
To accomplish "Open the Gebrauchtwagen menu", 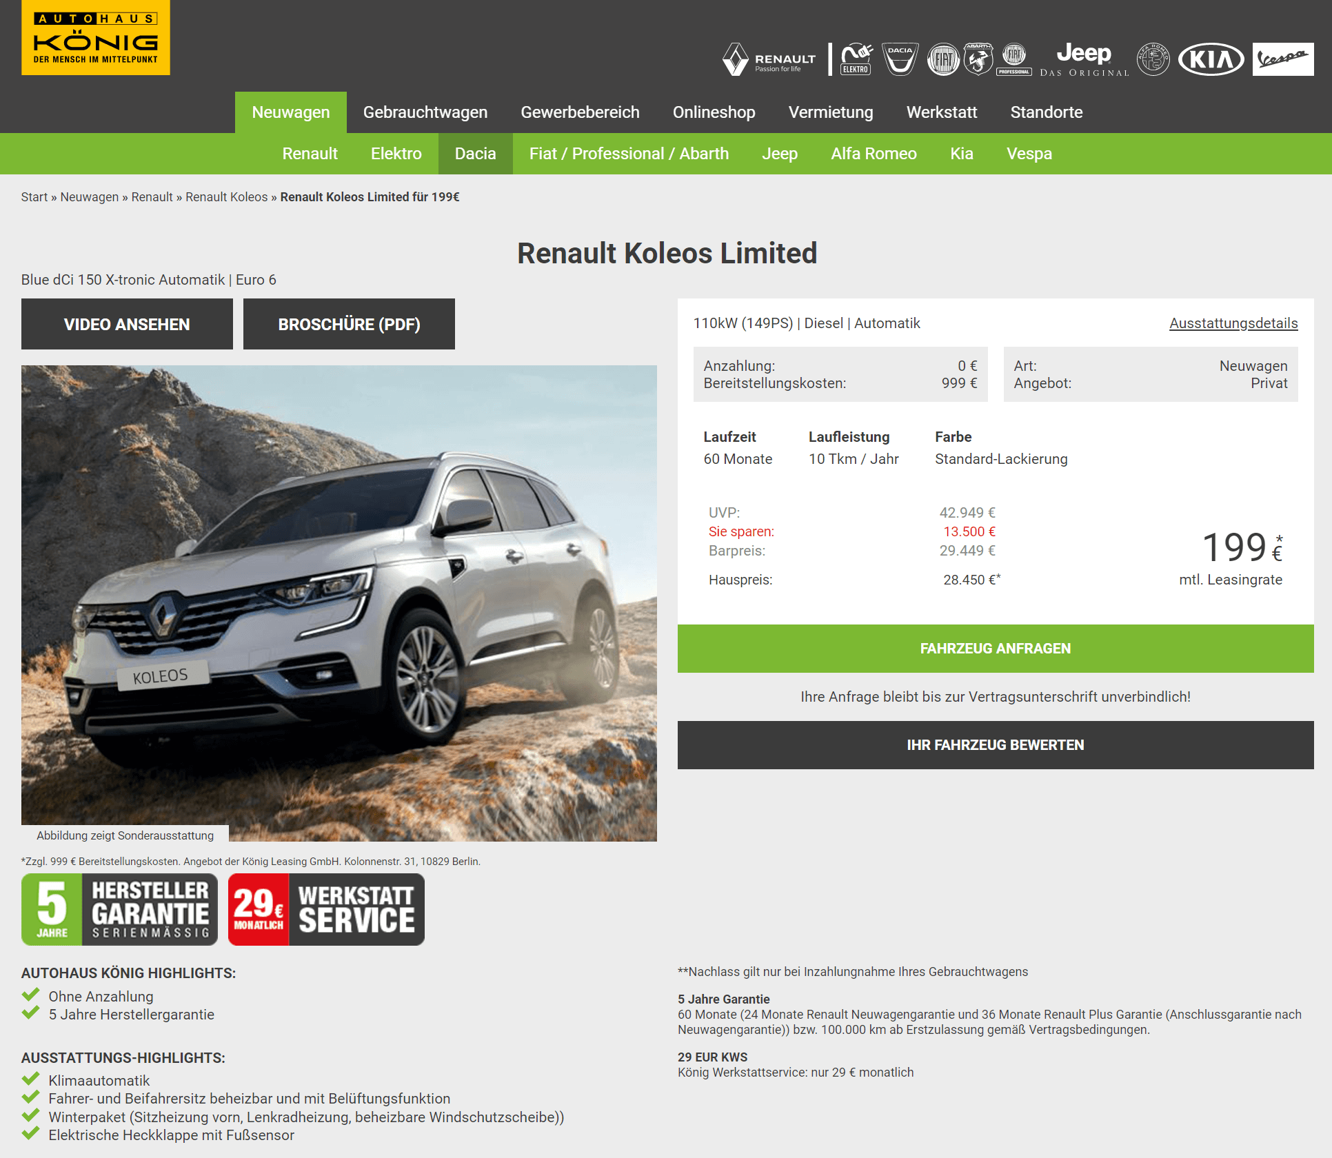I will pos(425,112).
